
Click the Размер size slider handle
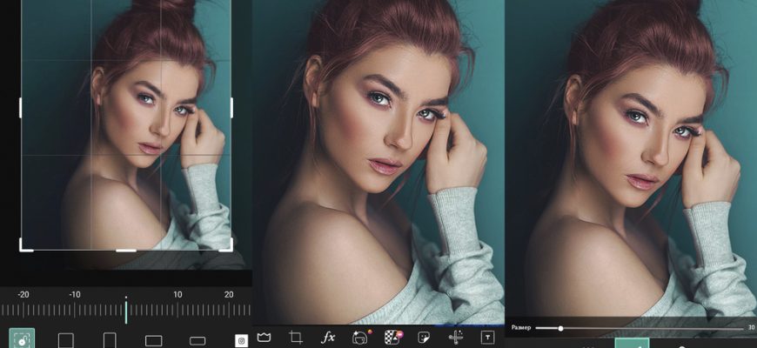click(x=560, y=328)
